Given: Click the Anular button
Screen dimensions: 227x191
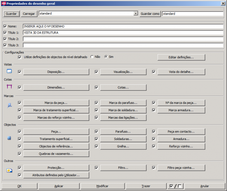Looking at the screenshot, I should 205,186.
